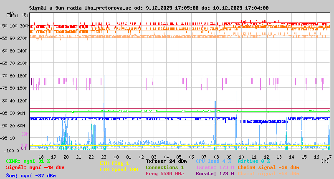Screen dimensions: 334x179
Task: Select the 'Šum: nyní -87 dBm' legend entry
Action: 31,176
